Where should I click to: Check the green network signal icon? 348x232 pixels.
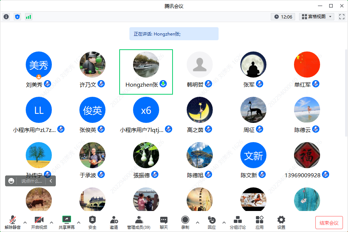(28, 17)
